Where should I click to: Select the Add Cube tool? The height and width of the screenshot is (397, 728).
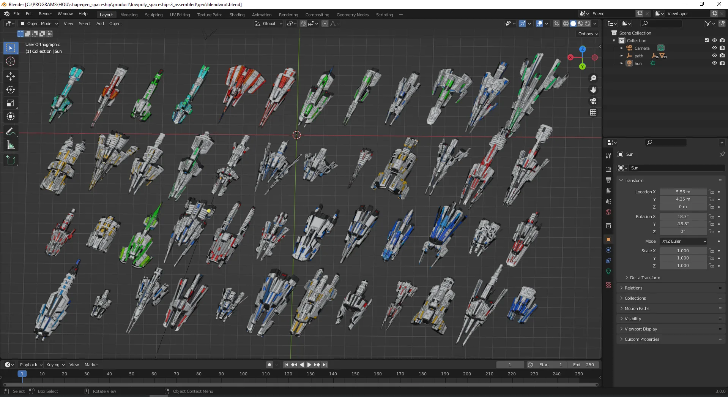11,160
